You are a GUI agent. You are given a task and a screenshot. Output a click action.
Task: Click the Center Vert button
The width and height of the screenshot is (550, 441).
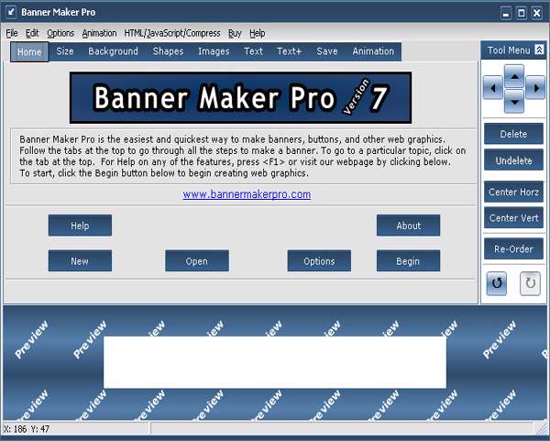click(x=513, y=218)
